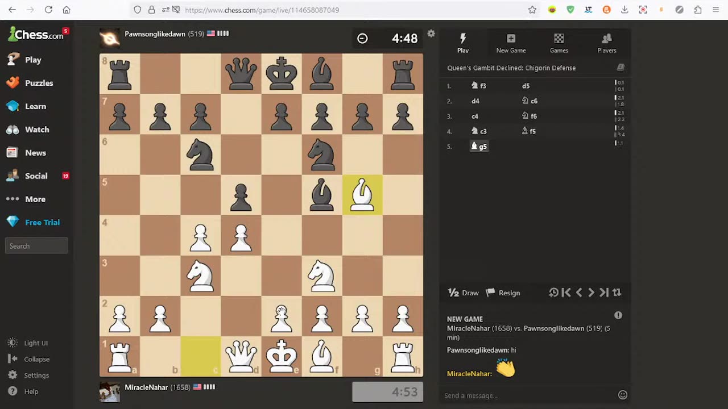Click the white queen on d1
The width and height of the screenshot is (728, 409).
tap(241, 356)
